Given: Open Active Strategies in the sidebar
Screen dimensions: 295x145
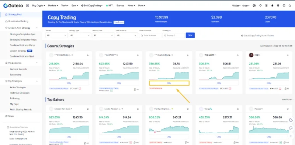Looking at the screenshot, I should (18, 87).
